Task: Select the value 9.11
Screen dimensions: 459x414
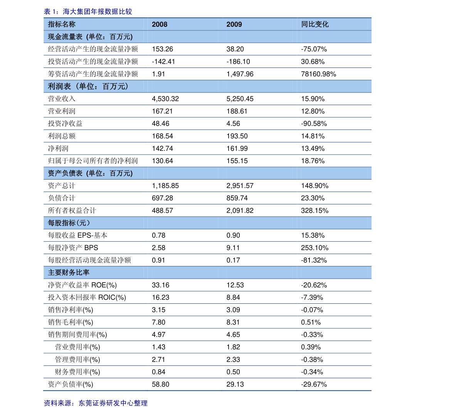Action: pos(233,248)
